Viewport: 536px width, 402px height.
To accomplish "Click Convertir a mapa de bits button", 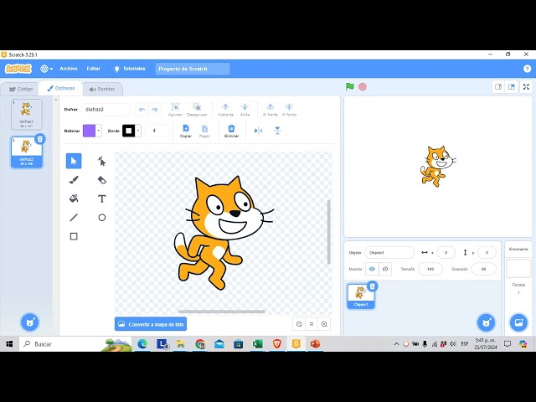I will pos(151,324).
